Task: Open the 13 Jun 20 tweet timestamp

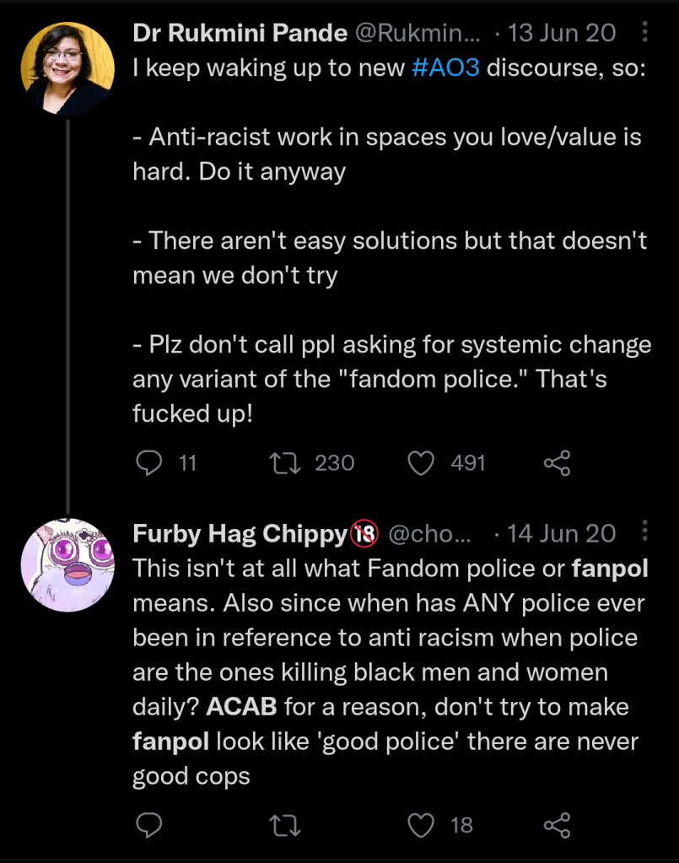Action: tap(562, 33)
